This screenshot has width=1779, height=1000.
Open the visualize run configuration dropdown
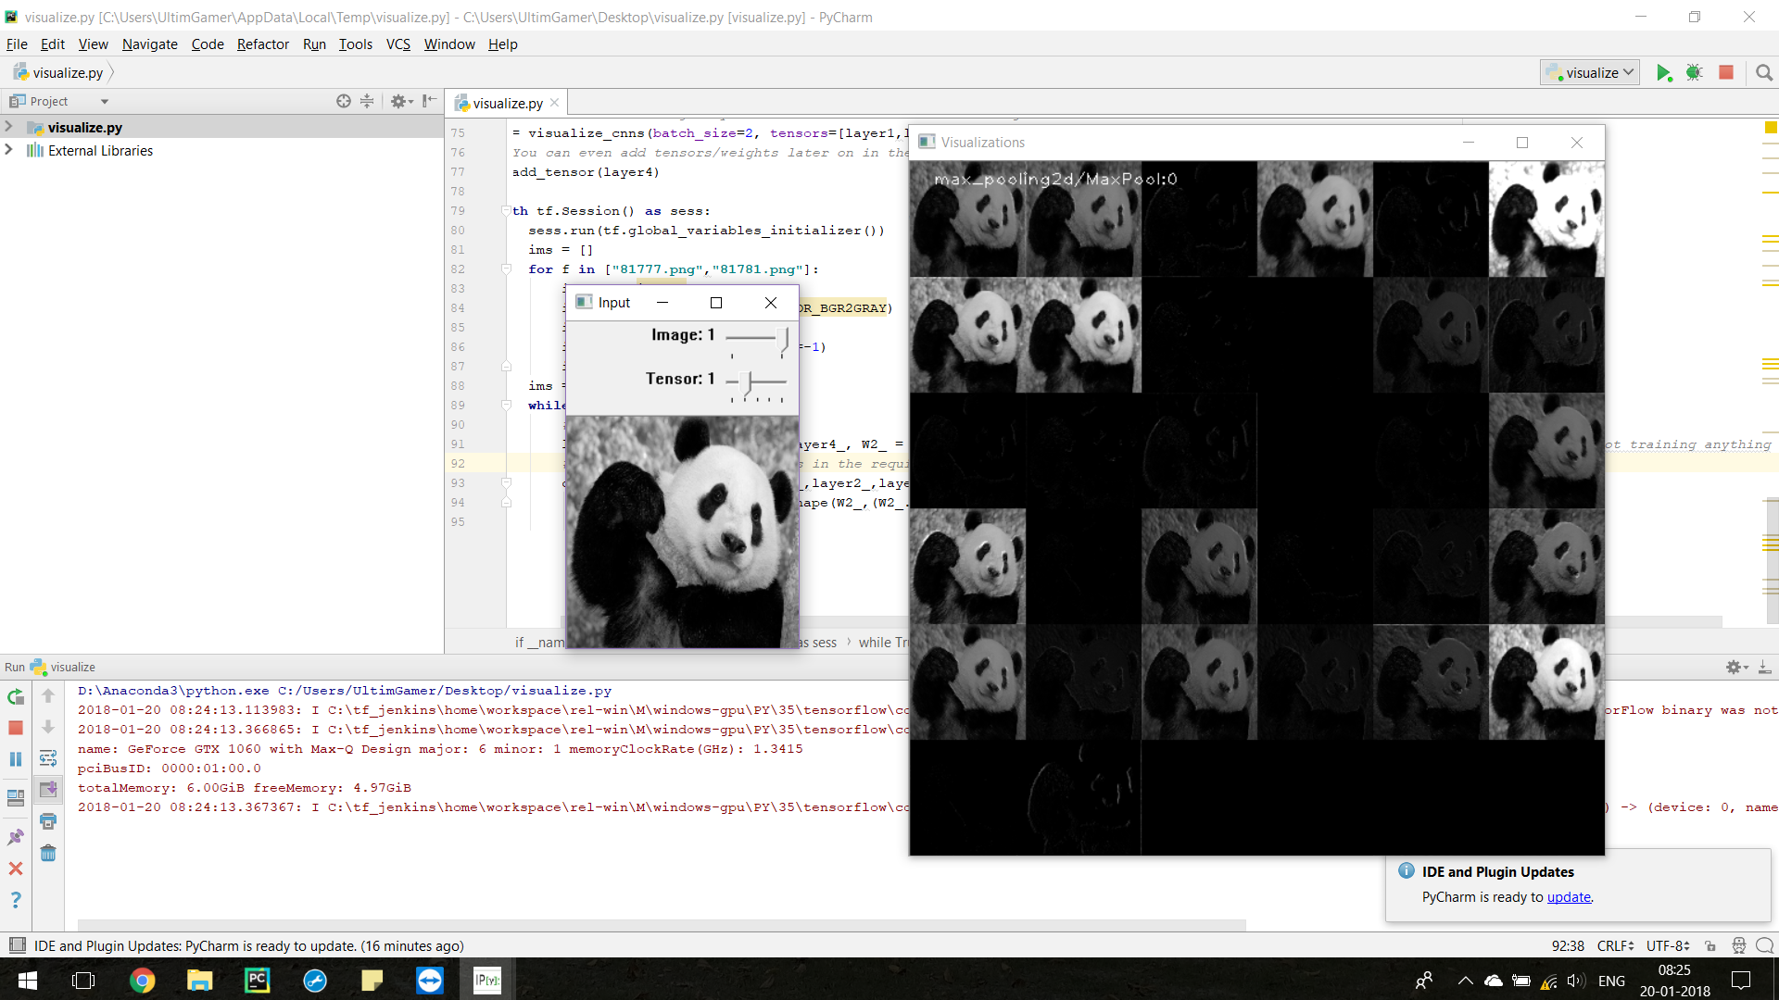click(x=1590, y=72)
